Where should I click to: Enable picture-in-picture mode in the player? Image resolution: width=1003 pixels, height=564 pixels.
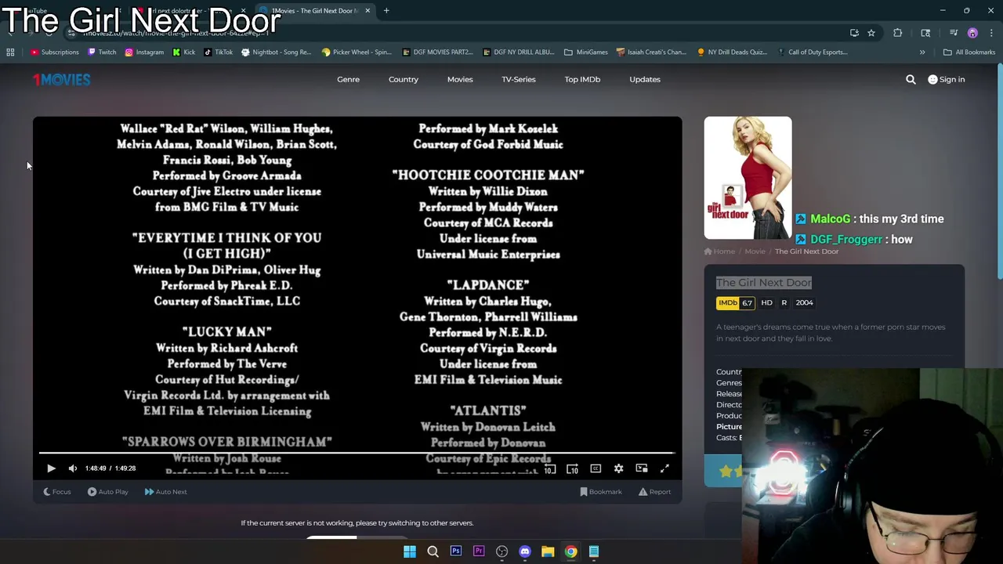[642, 468]
